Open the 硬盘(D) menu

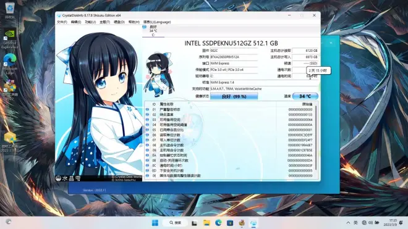119,22
